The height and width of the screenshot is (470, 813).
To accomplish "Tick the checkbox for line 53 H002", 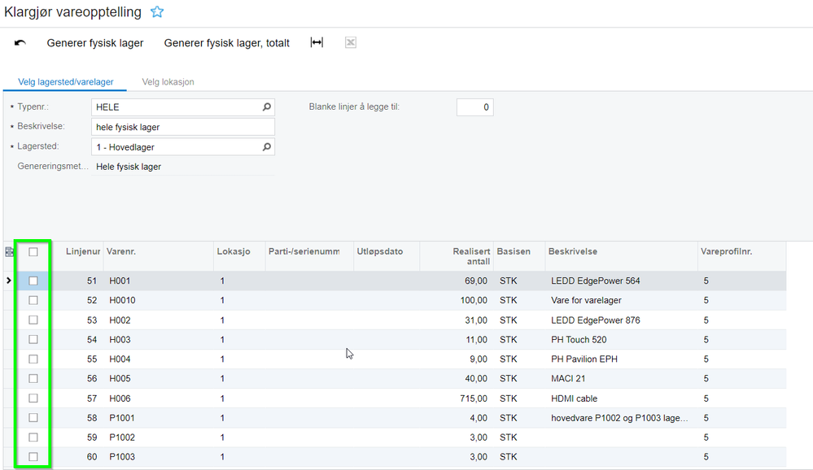I will pyautogui.click(x=33, y=320).
